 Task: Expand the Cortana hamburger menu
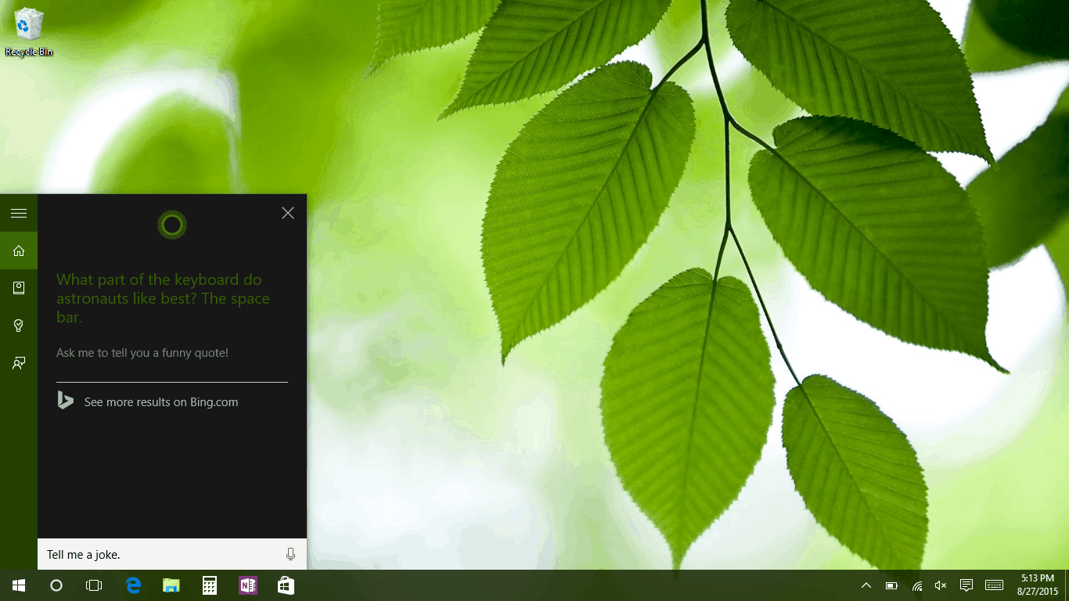click(x=18, y=212)
